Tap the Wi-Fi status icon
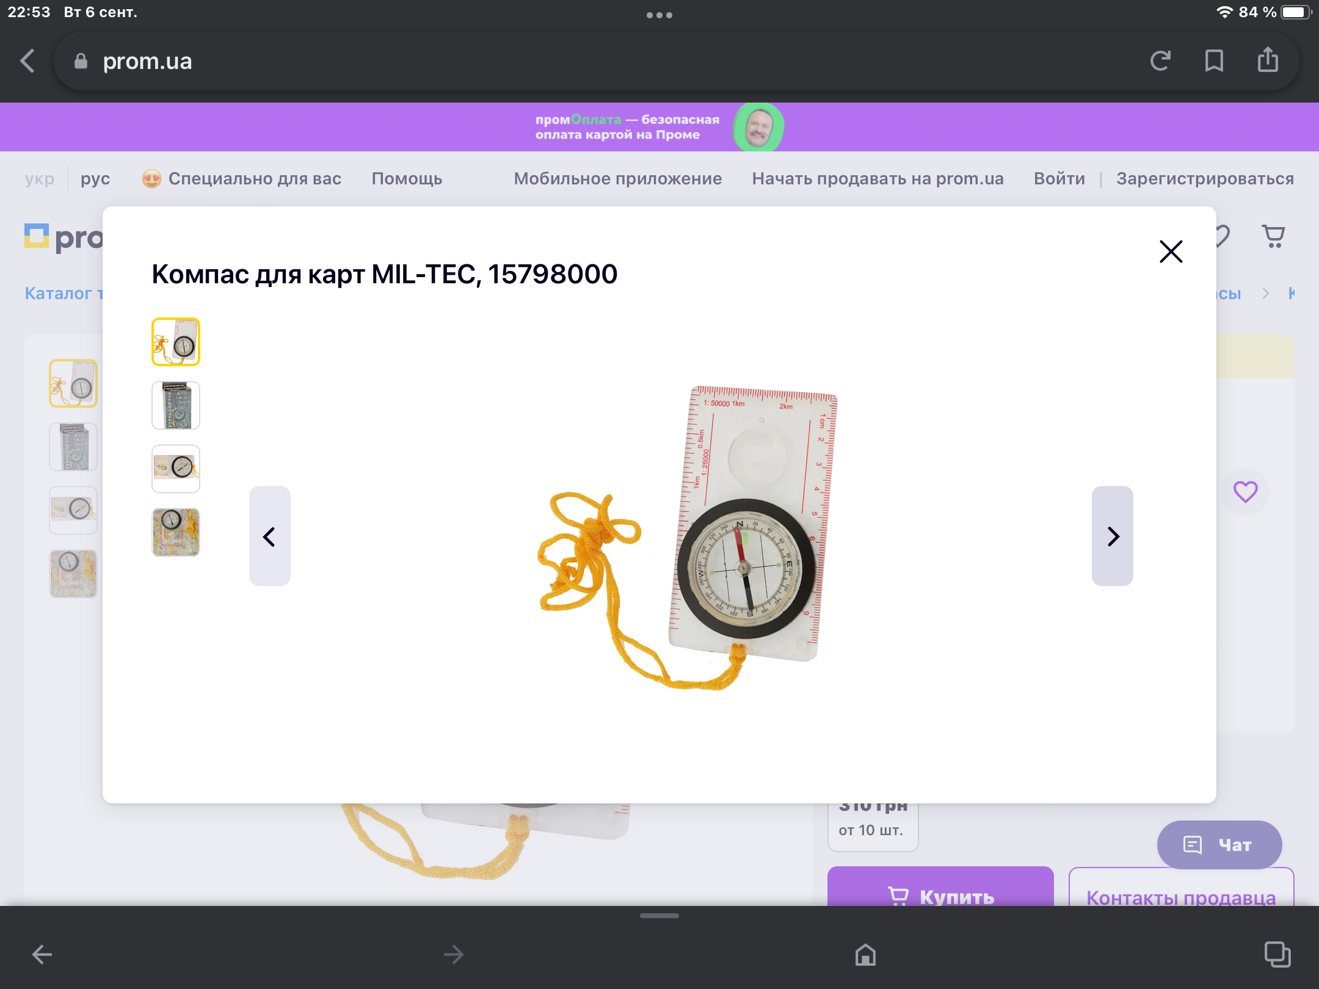The image size is (1319, 989). tap(1224, 12)
